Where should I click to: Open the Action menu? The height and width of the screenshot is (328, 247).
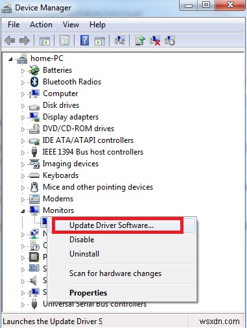tap(41, 25)
